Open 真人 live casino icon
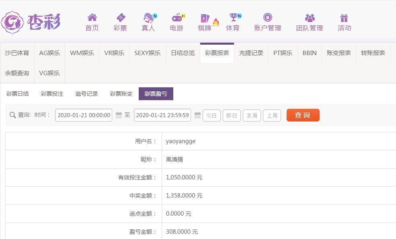The image size is (396, 239). point(148,18)
